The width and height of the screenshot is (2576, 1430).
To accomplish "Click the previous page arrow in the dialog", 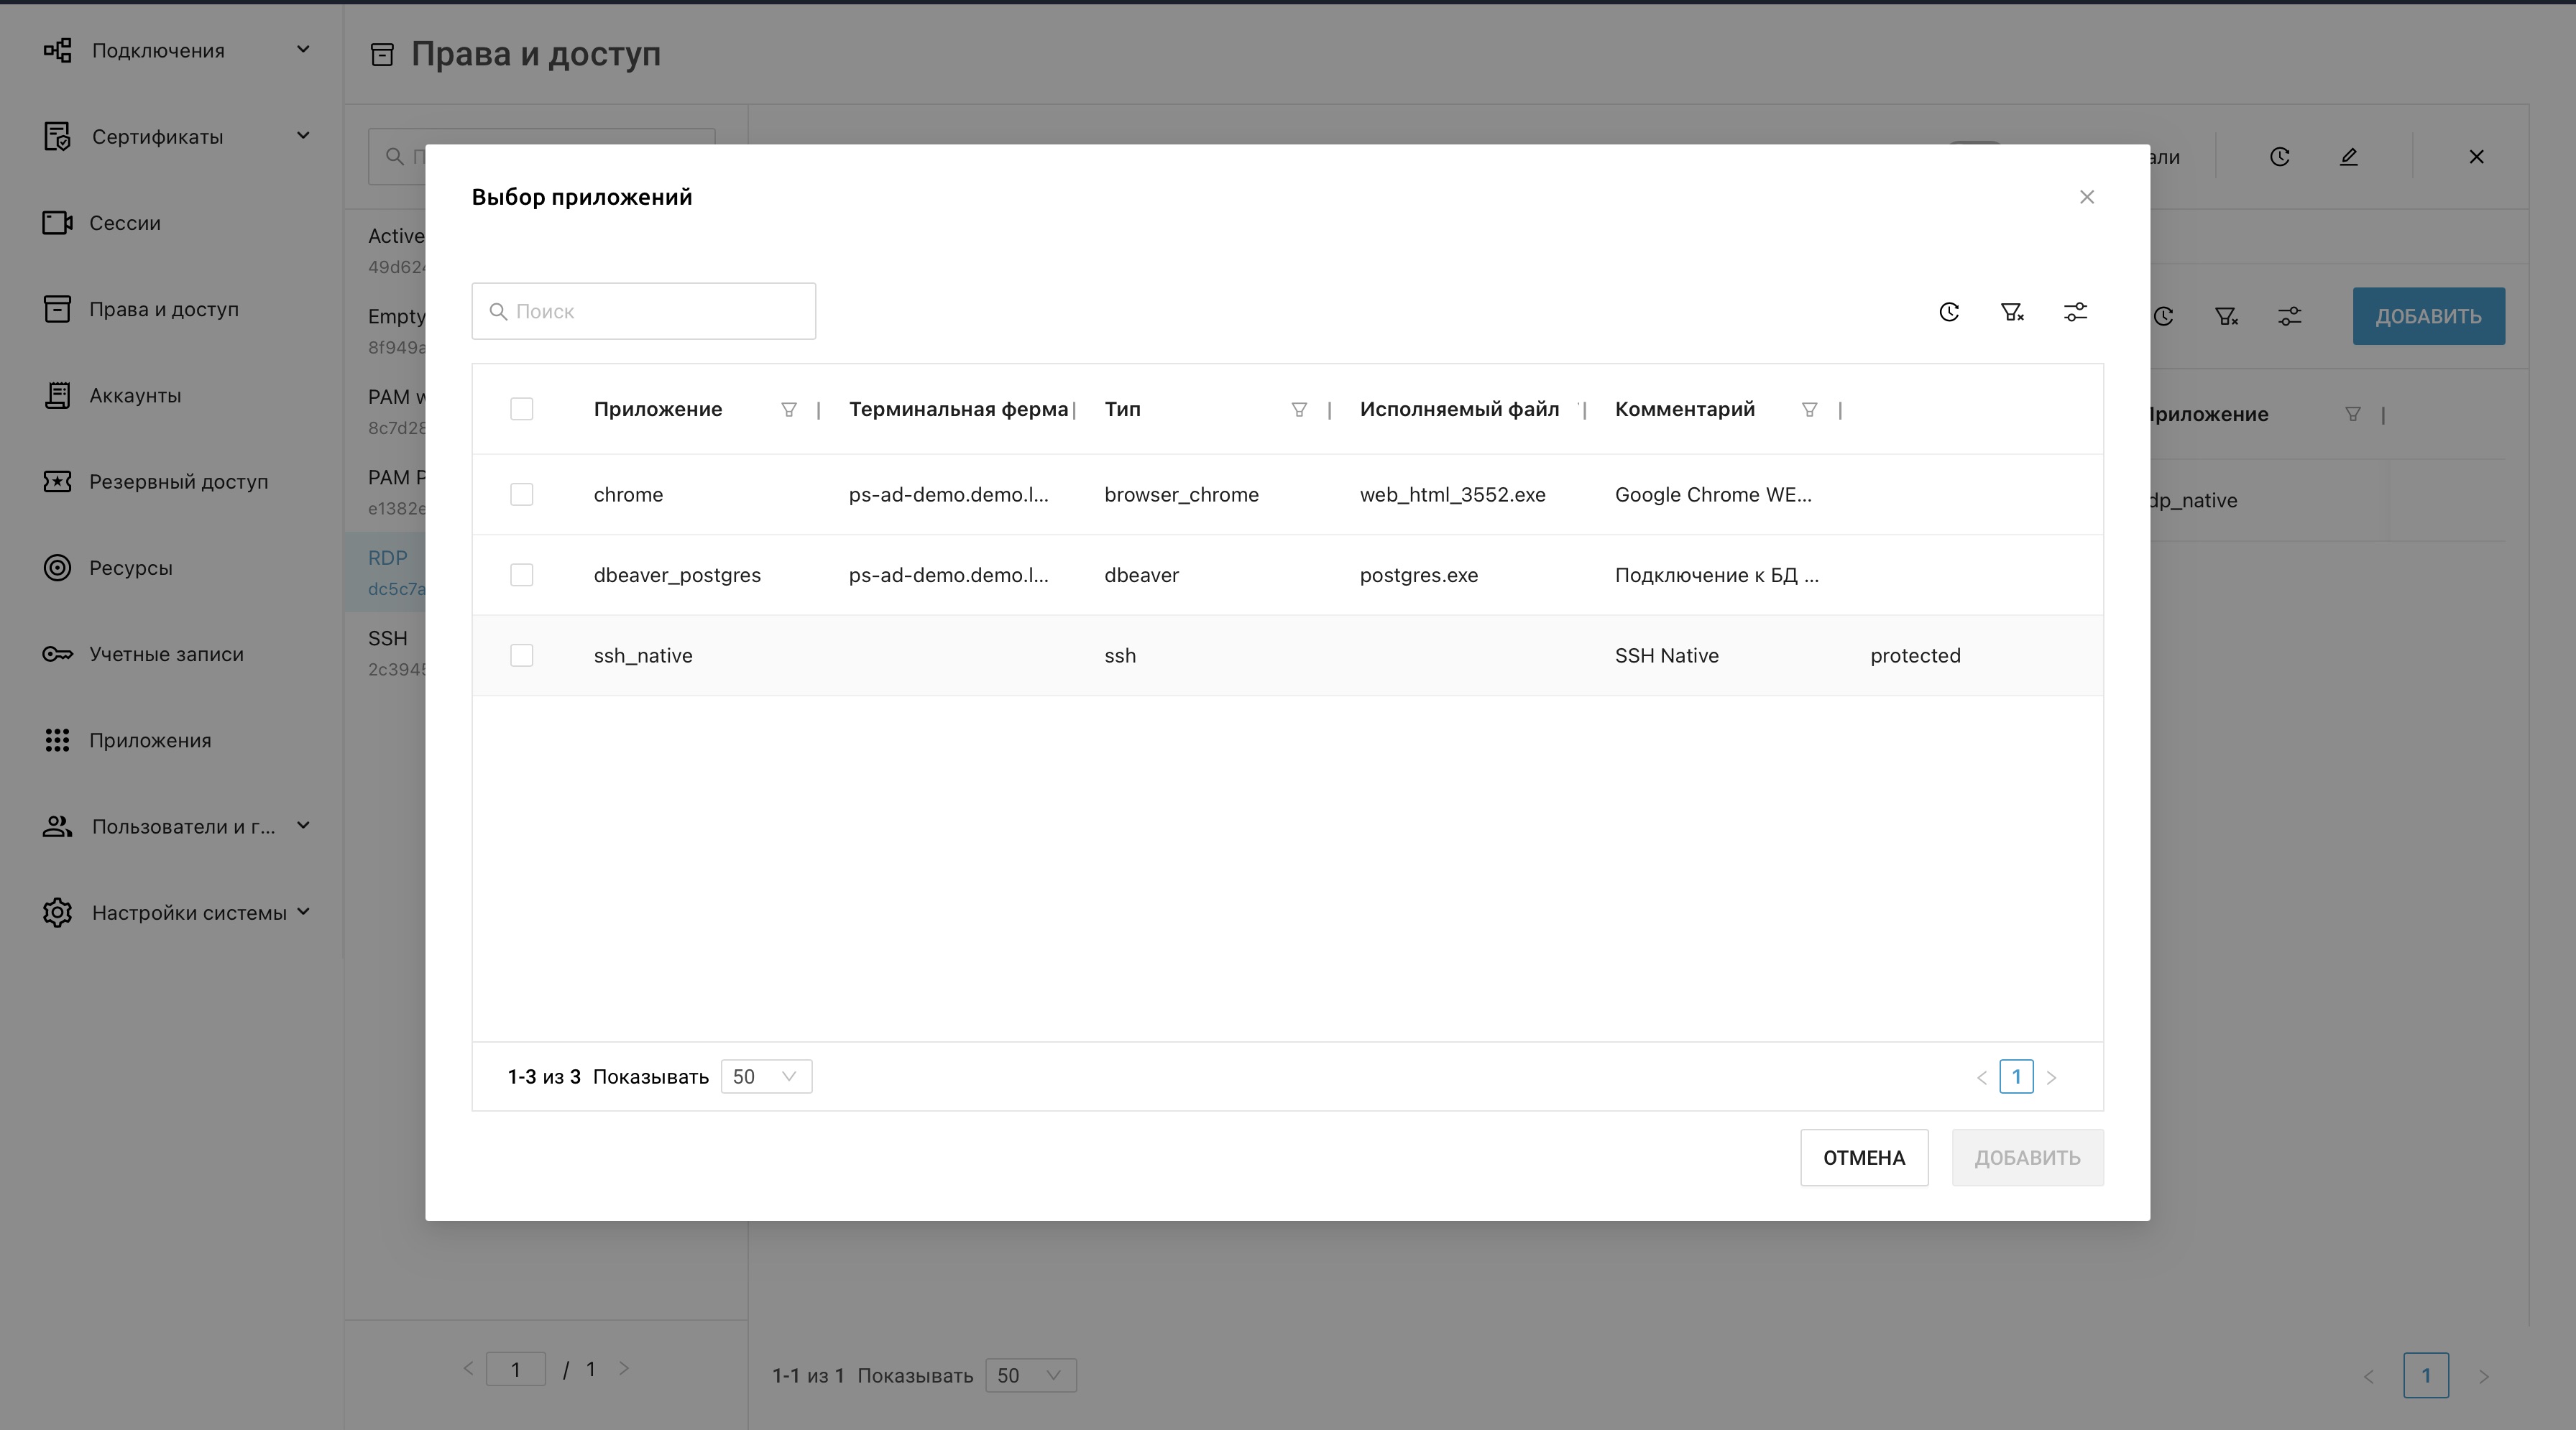I will [x=1981, y=1077].
